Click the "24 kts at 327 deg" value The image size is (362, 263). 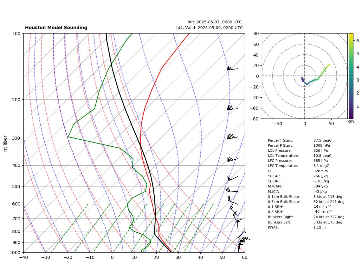[x=329, y=217]
